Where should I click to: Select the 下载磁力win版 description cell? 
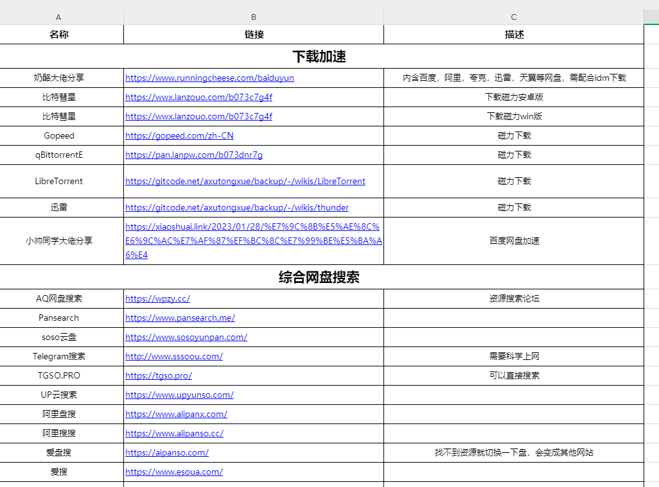point(514,116)
